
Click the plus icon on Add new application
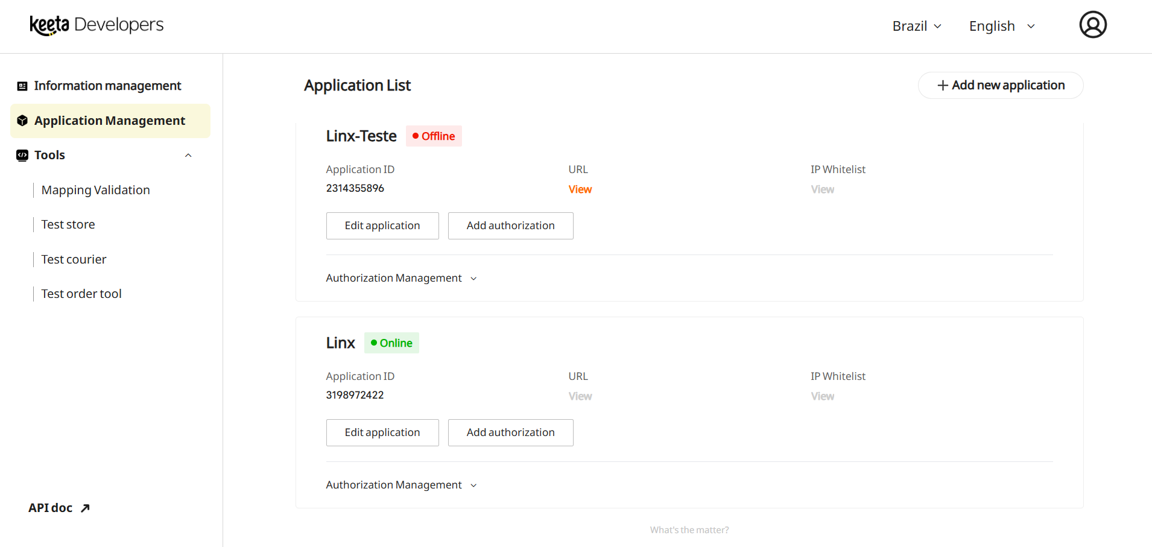click(942, 86)
